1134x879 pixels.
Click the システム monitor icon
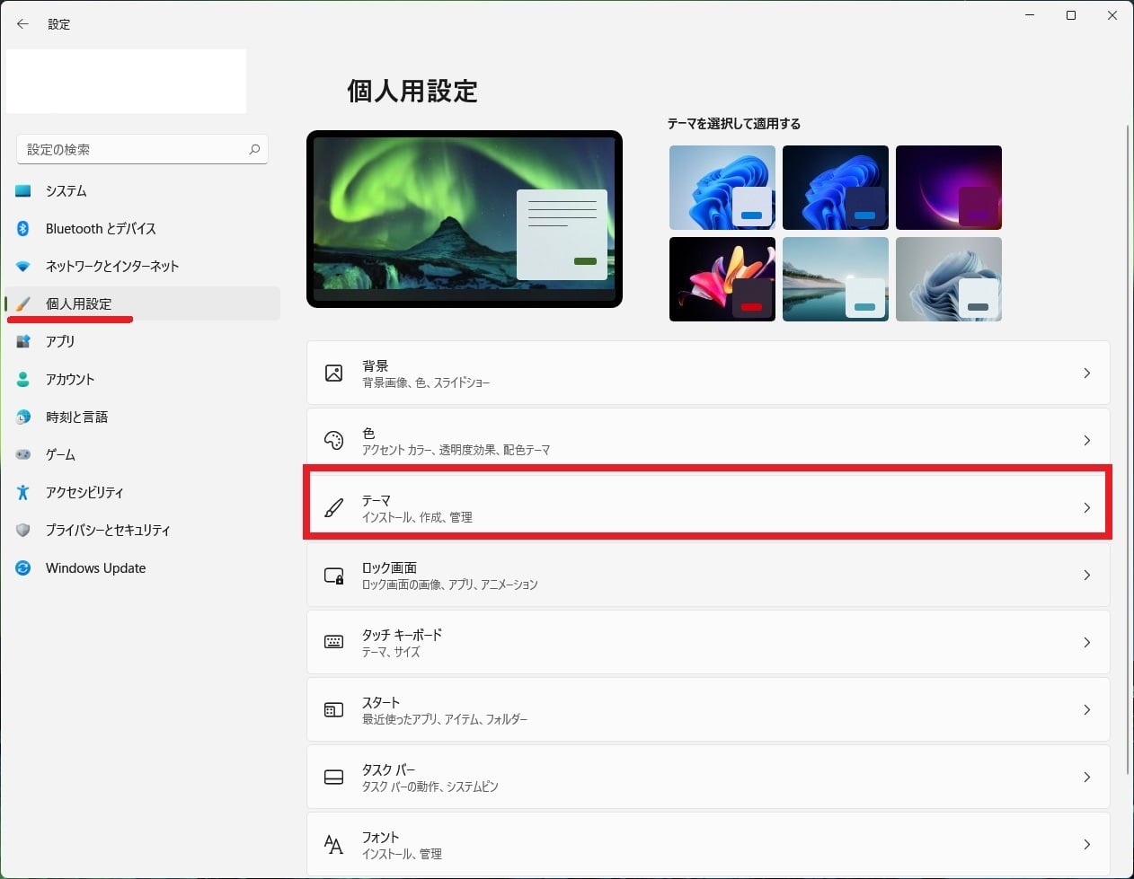pyautogui.click(x=23, y=191)
